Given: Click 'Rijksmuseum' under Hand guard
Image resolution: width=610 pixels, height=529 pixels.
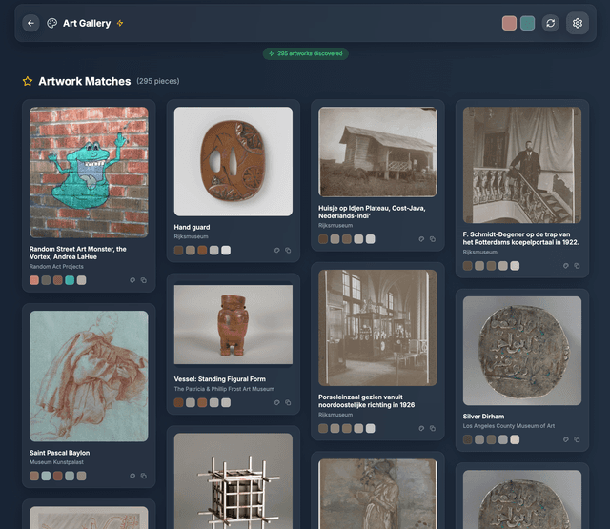Looking at the screenshot, I should point(191,236).
